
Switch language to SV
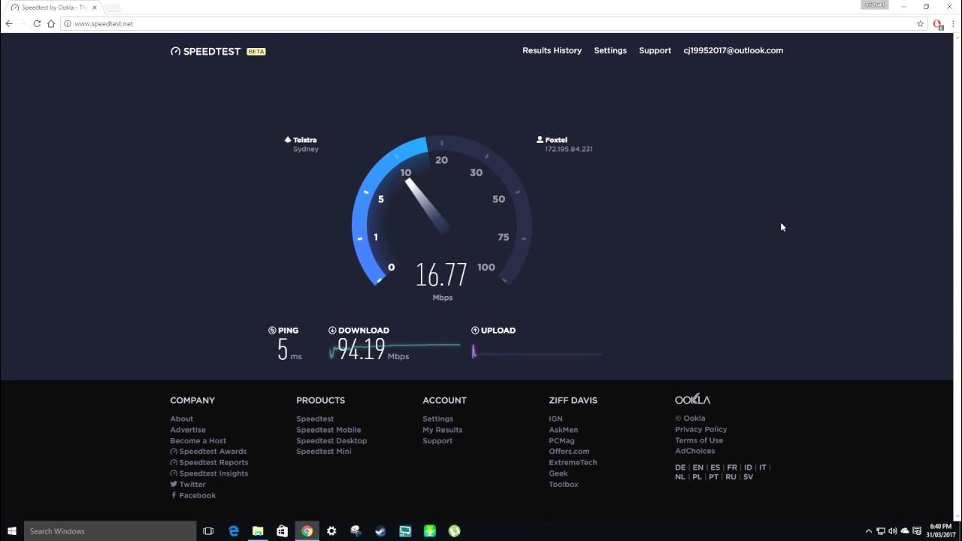click(748, 477)
